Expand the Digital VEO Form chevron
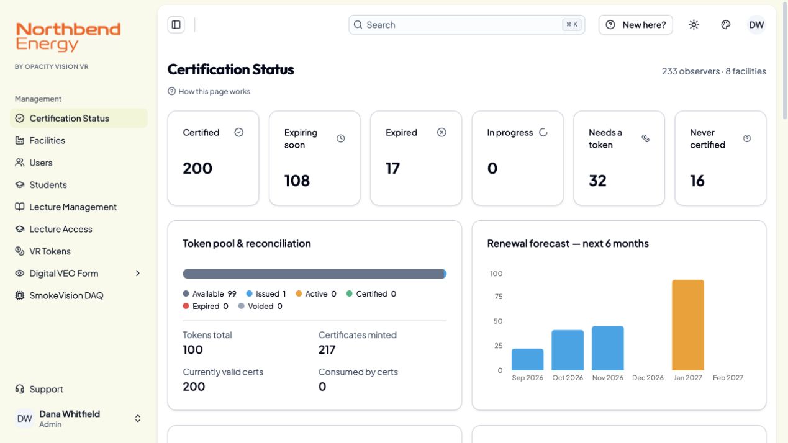The width and height of the screenshot is (788, 443). [138, 274]
